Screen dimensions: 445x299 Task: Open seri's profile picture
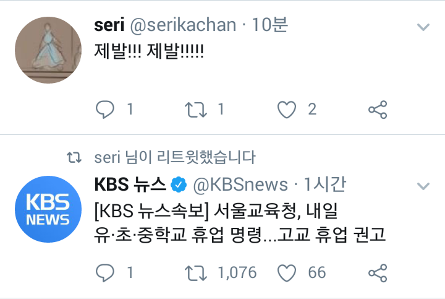click(48, 50)
